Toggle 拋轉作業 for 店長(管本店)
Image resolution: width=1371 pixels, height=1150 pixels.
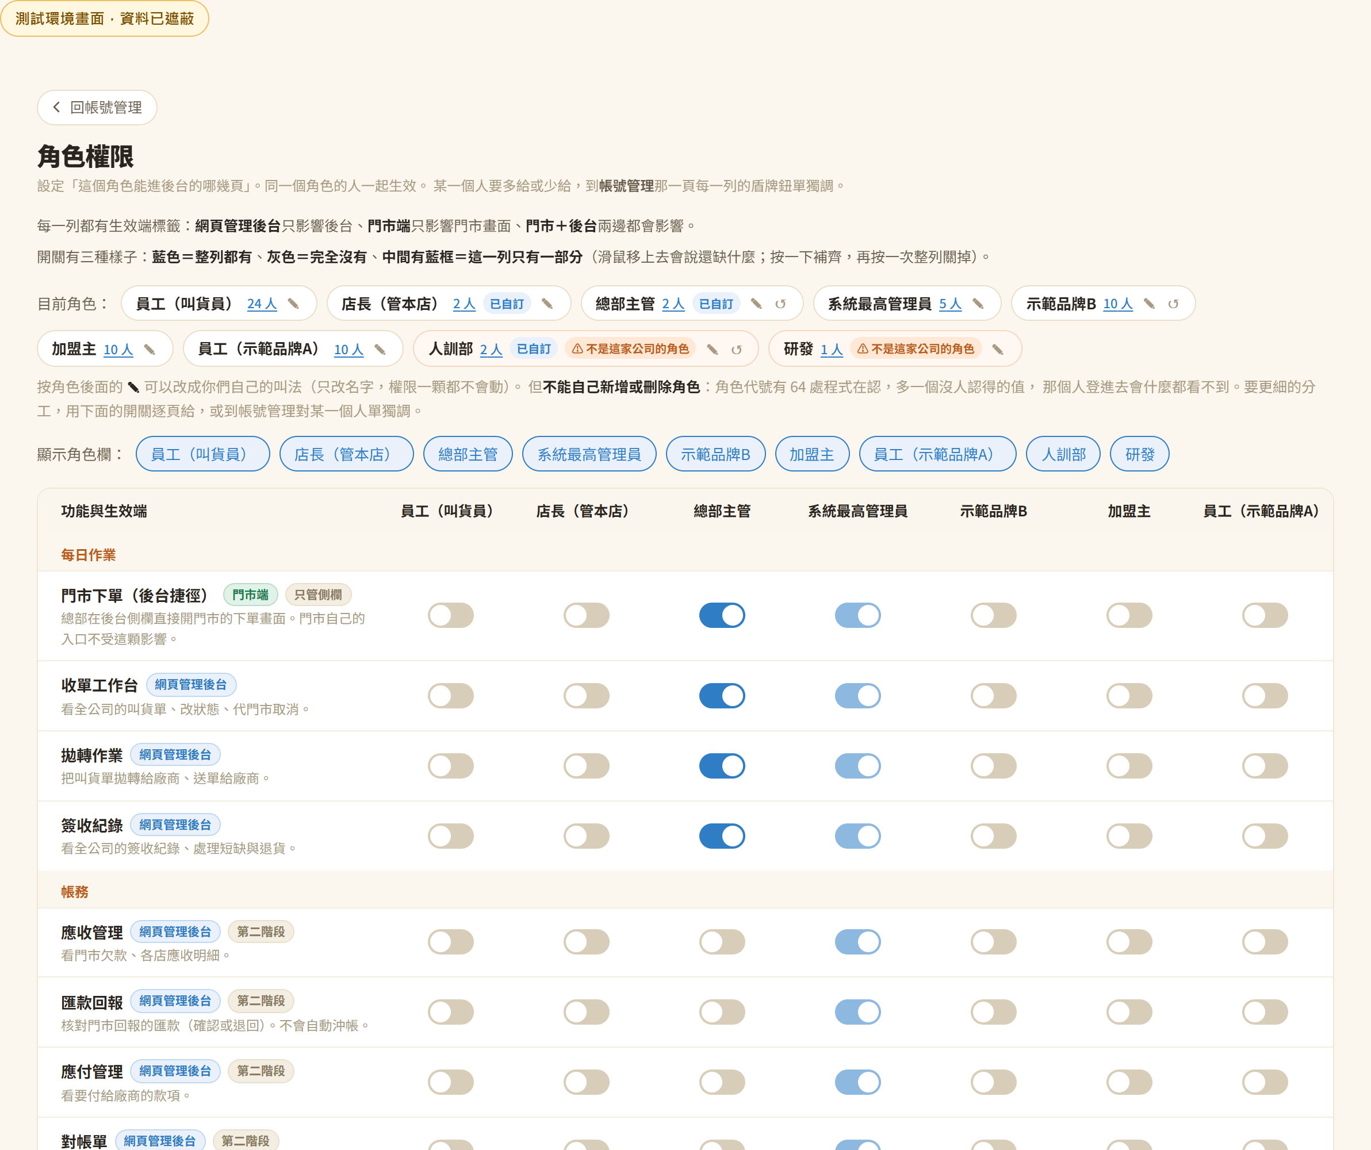tap(586, 765)
